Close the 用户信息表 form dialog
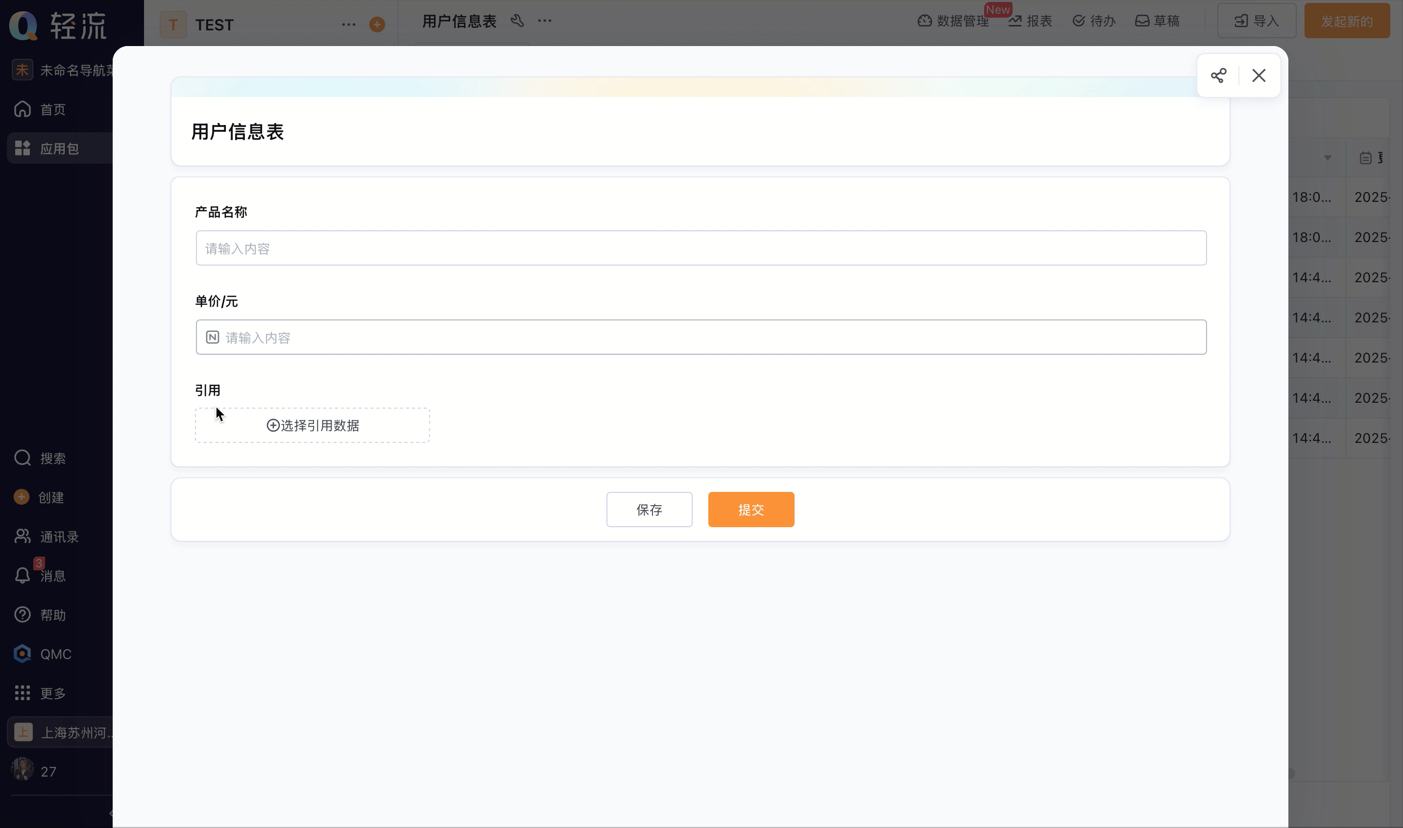This screenshot has height=828, width=1403. 1258,75
